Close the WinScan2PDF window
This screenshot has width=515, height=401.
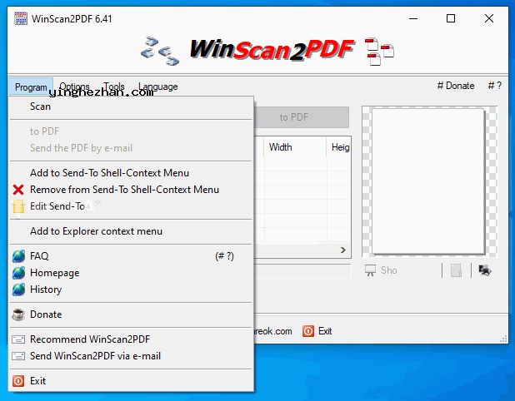pos(489,18)
